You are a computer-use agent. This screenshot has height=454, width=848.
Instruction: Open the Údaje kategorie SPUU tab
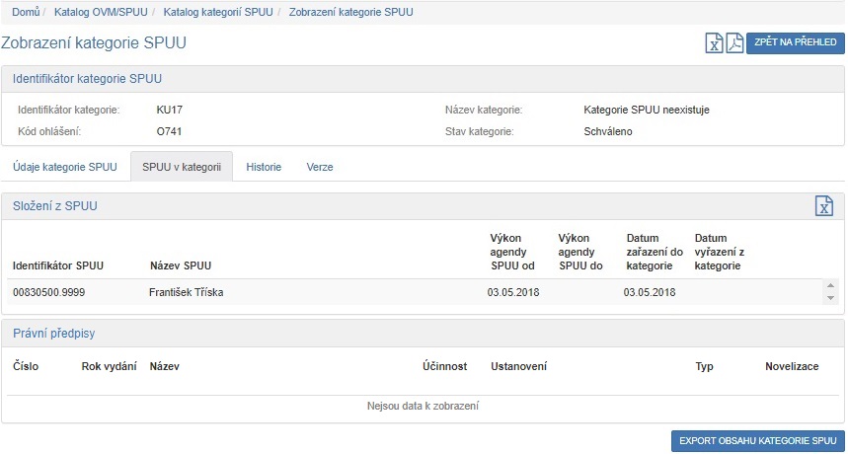coord(65,167)
